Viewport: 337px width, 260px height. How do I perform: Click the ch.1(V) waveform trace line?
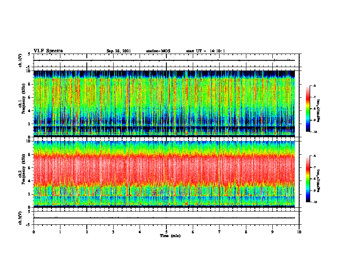pyautogui.click(x=164, y=60)
